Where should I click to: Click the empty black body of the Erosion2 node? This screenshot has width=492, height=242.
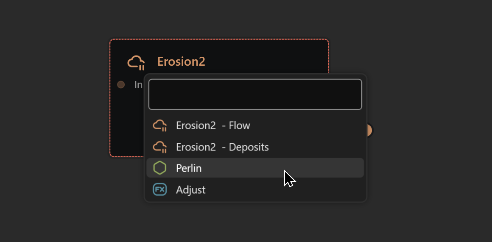click(127, 127)
